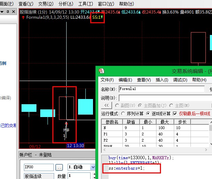212x179 pixels.
Task: Select the P2 parameter name cell
Action: pyautogui.click(x=112, y=140)
